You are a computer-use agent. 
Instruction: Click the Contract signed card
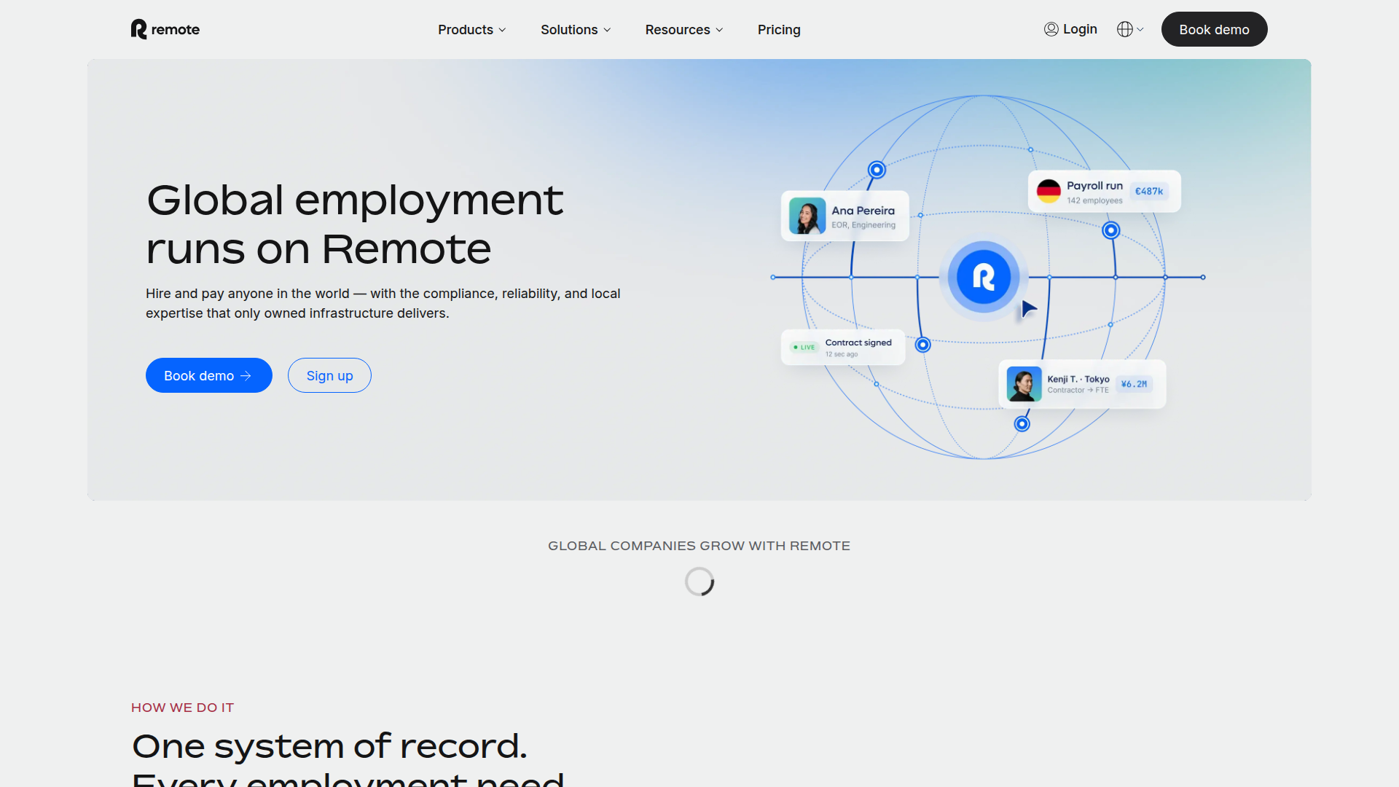coord(843,348)
